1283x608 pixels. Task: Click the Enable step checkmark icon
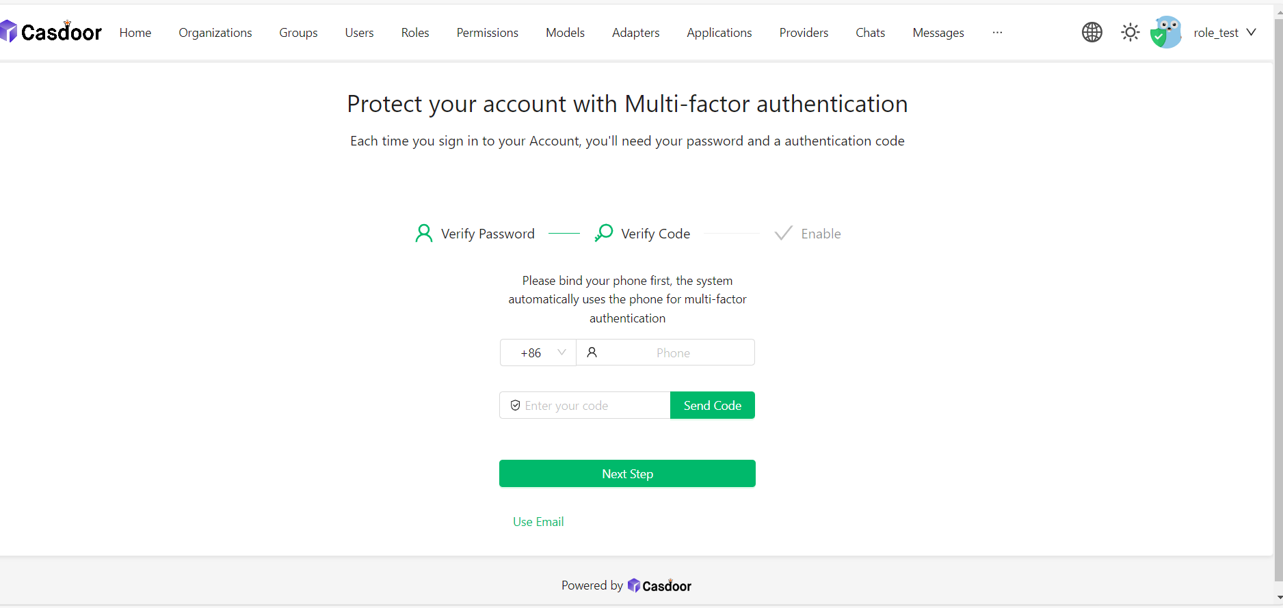tap(784, 234)
